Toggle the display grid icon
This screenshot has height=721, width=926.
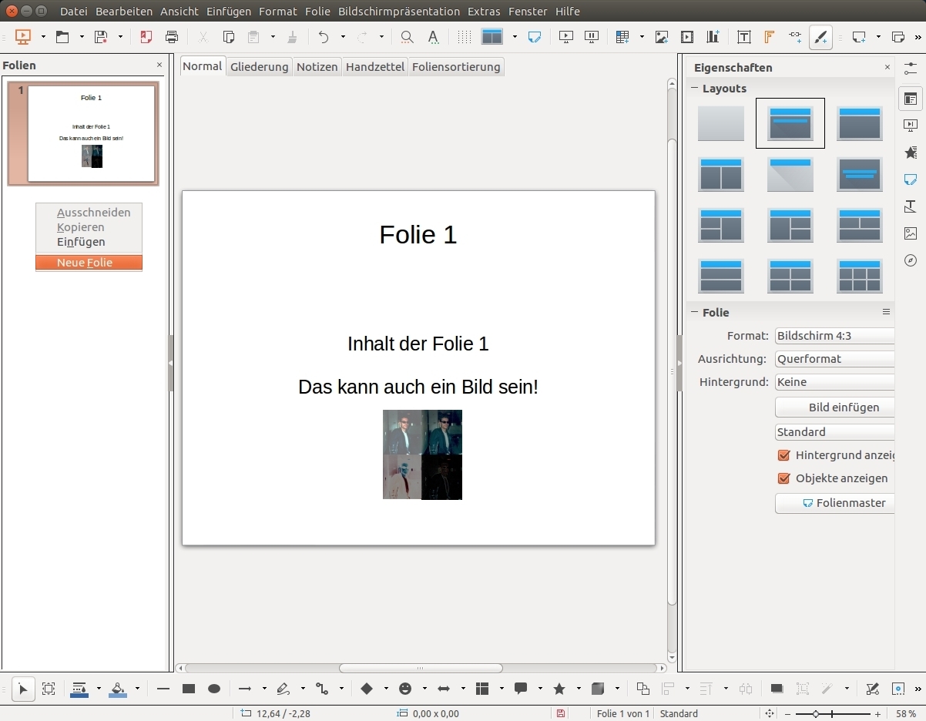(x=464, y=37)
